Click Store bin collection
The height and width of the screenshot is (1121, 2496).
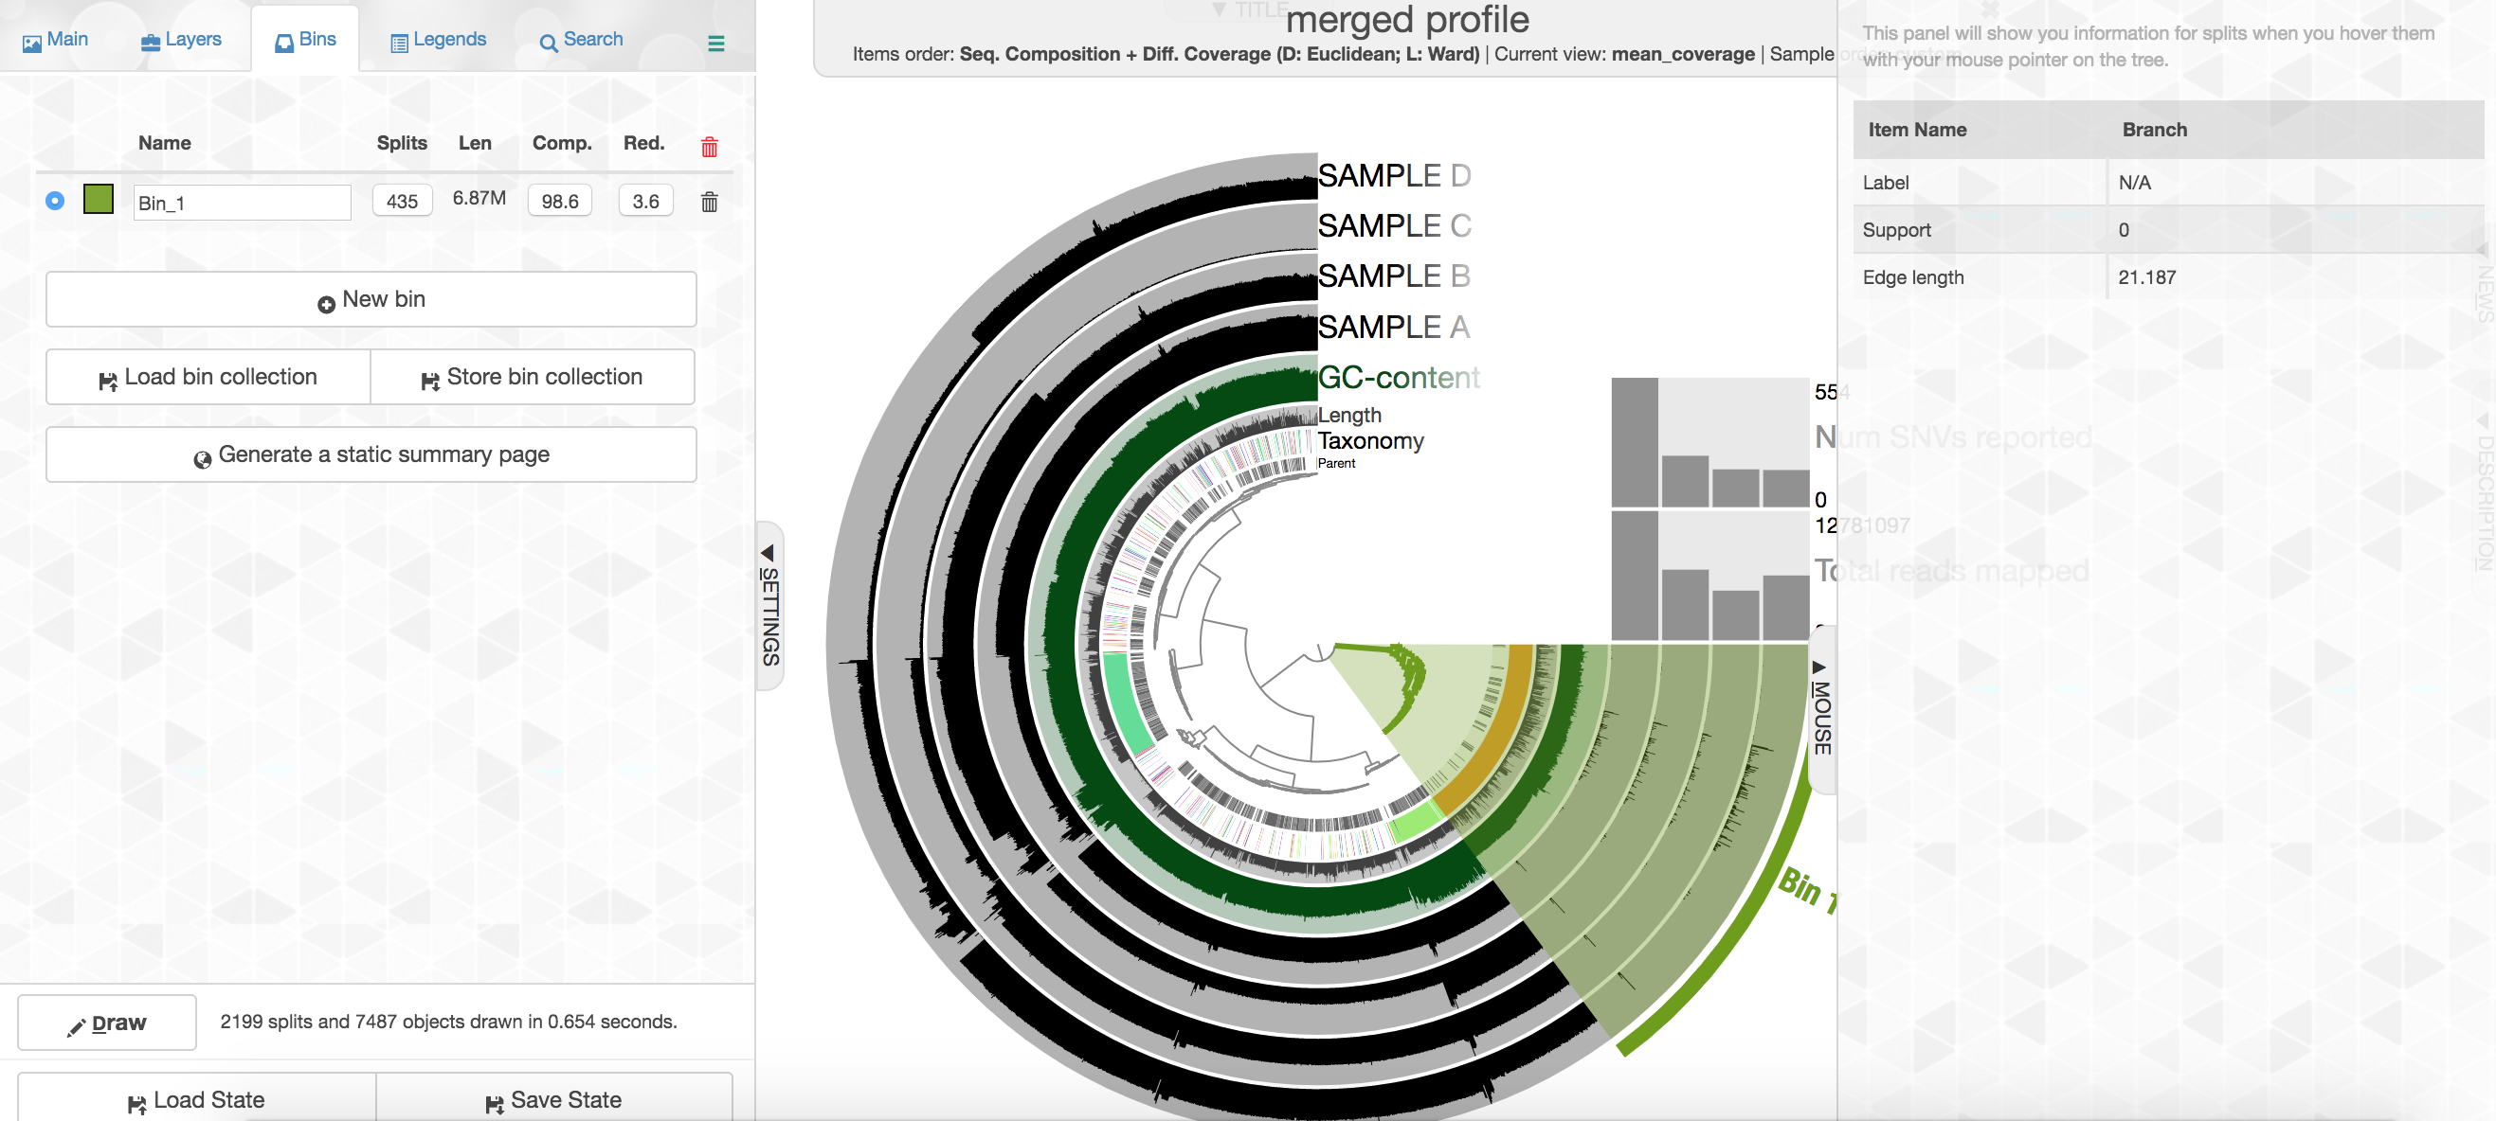532,377
